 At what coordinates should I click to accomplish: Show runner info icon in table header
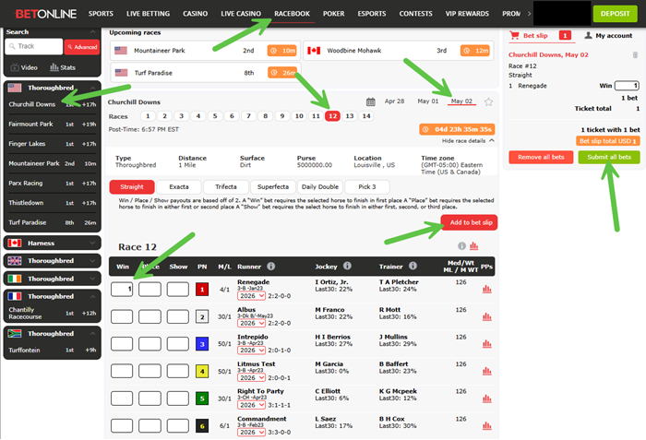[270, 267]
